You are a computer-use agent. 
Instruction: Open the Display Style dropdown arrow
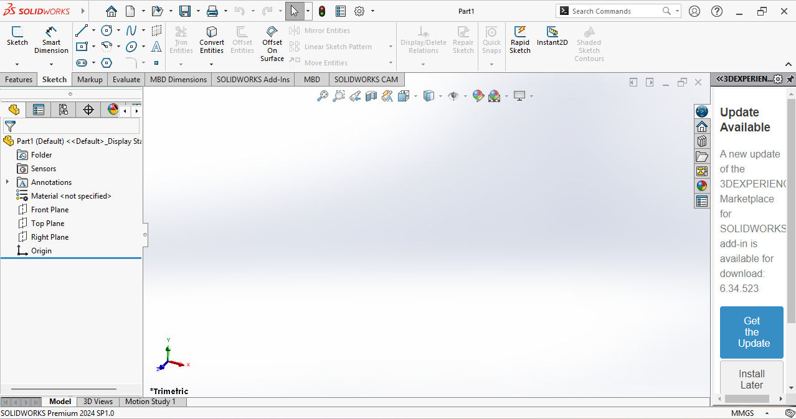point(440,96)
